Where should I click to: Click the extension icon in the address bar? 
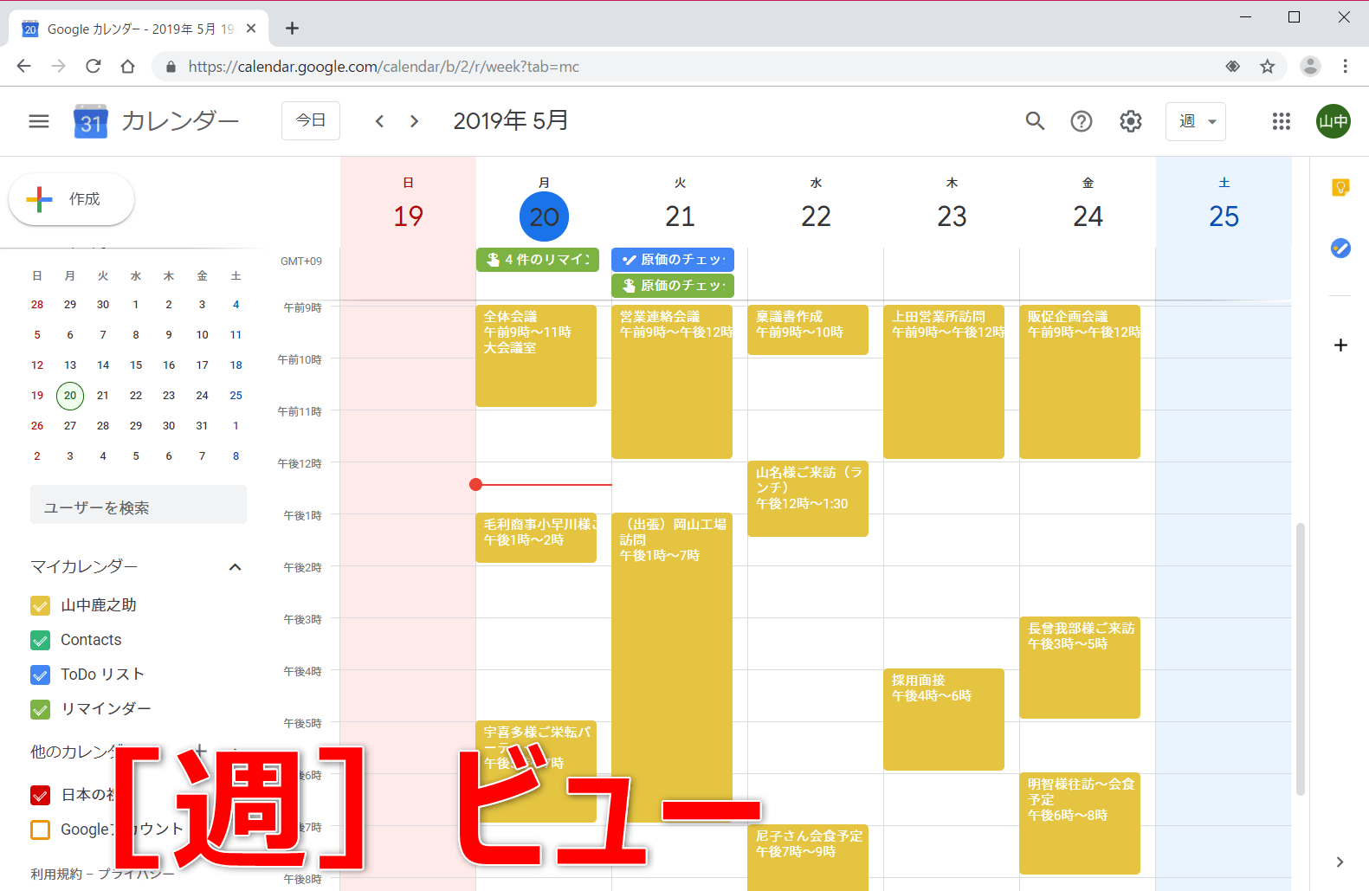[x=1233, y=67]
